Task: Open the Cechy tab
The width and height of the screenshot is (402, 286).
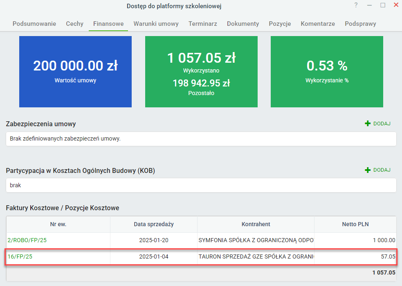Action: (74, 24)
